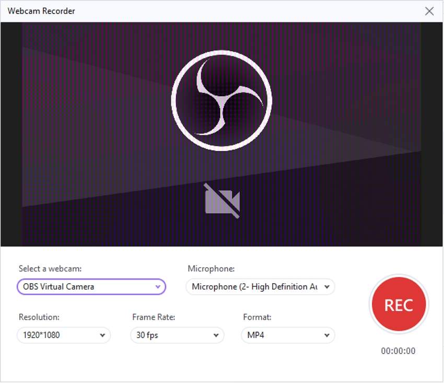
Task: Close the Webcam Recorder window
Action: point(429,11)
